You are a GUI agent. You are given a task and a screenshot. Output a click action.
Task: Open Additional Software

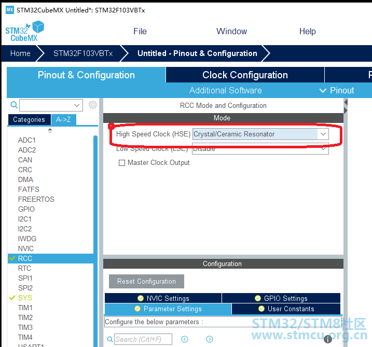pos(225,90)
